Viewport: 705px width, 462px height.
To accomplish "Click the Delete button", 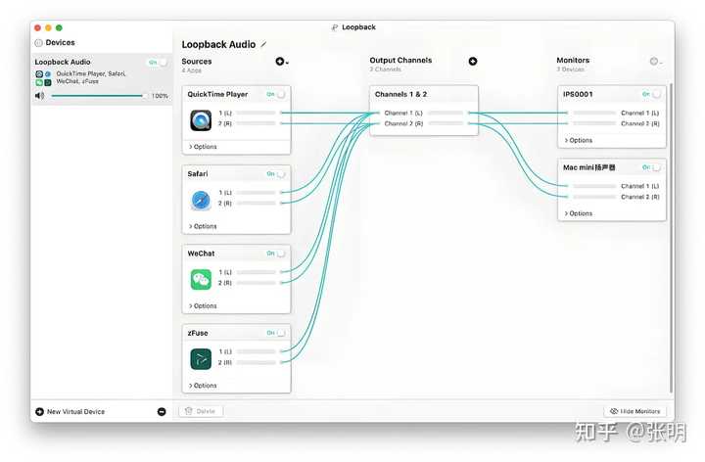I will 201,411.
